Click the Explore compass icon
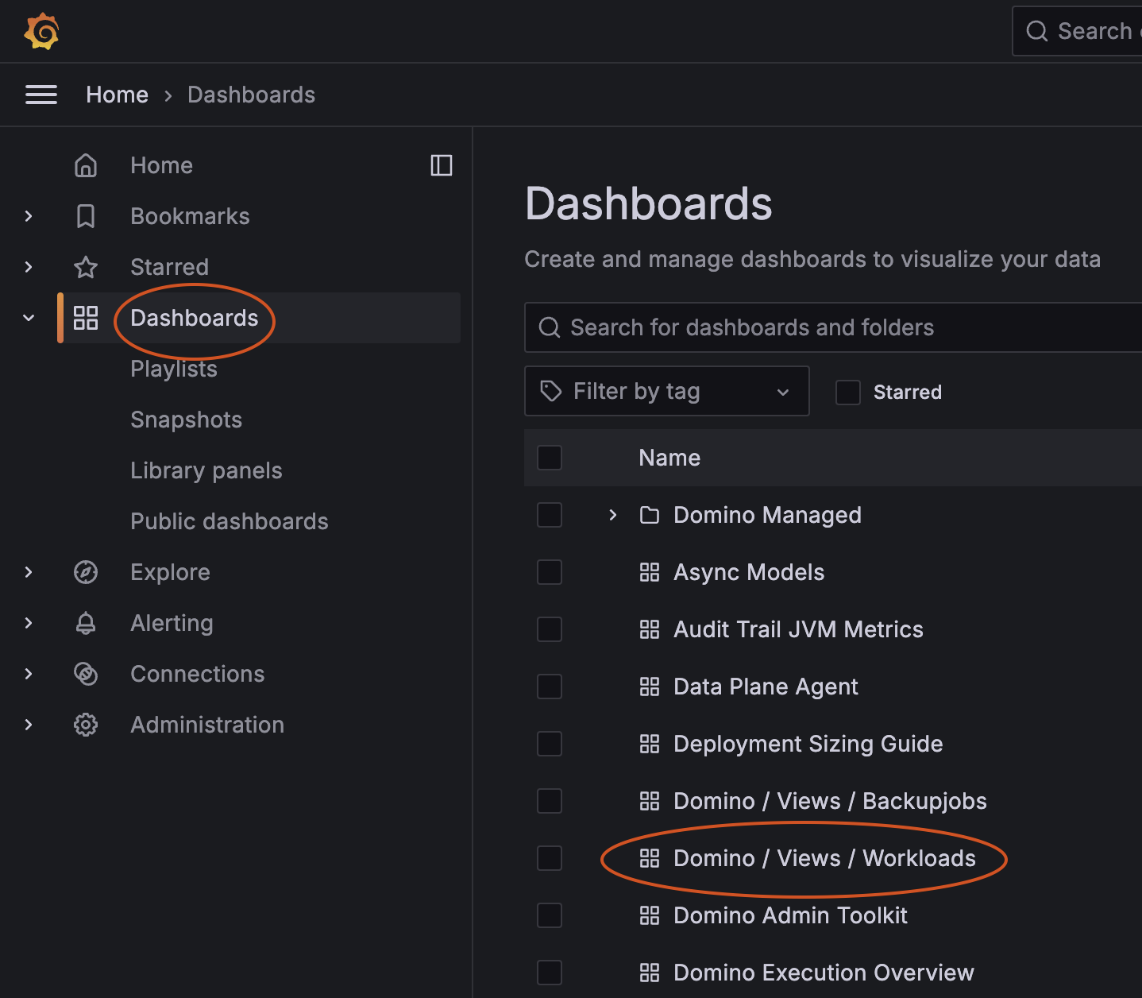 pos(86,572)
